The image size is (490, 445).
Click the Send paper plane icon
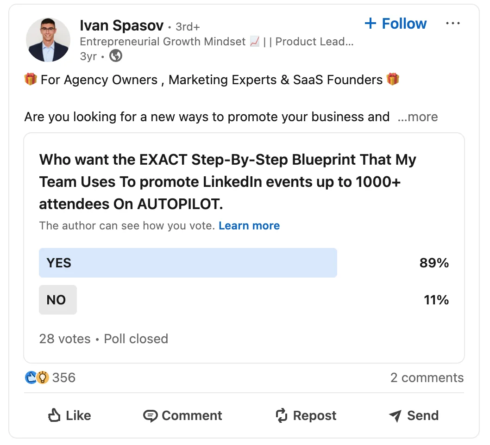(396, 415)
